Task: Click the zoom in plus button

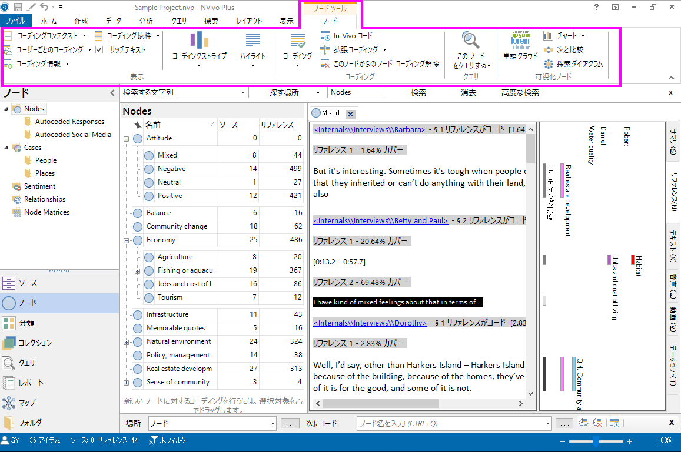Action: 630,441
